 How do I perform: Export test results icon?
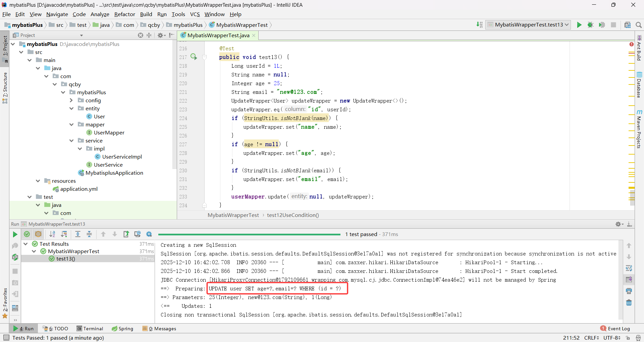pos(126,234)
